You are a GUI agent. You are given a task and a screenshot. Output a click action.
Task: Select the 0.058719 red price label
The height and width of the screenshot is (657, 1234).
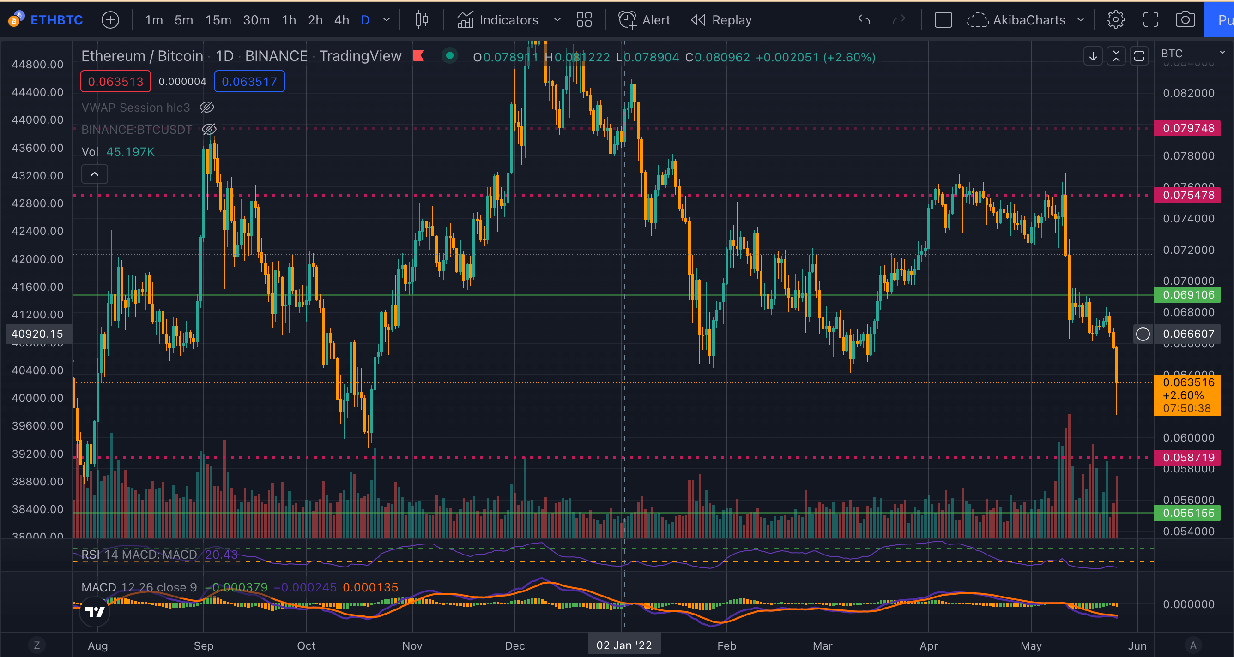click(1187, 458)
